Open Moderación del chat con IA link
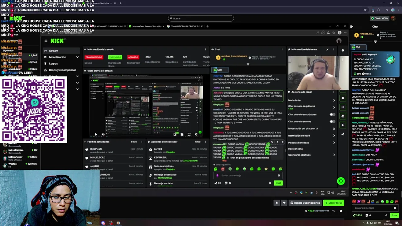402x226 pixels. [311, 128]
